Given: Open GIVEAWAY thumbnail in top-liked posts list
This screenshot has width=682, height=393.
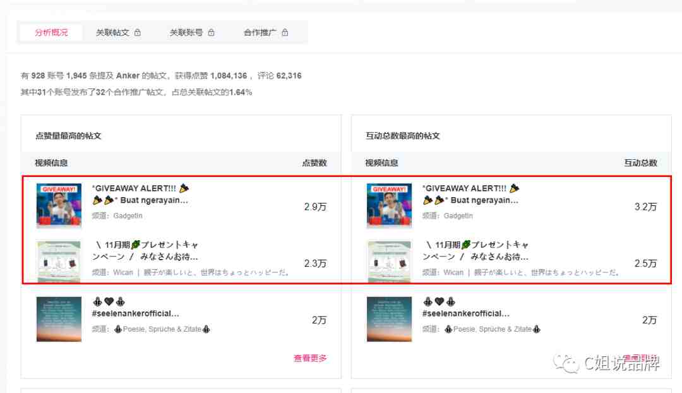Looking at the screenshot, I should coord(59,206).
